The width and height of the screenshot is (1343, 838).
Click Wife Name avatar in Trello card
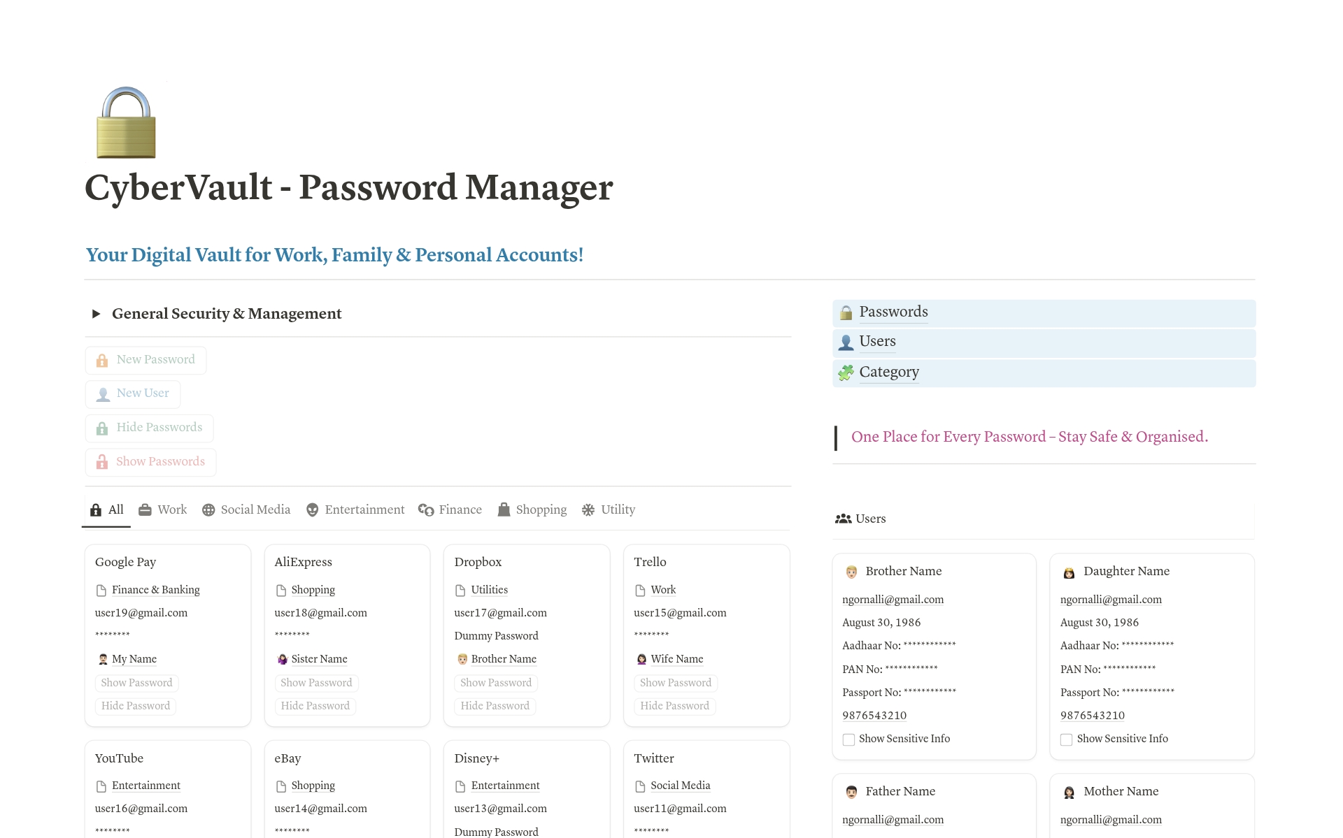(641, 659)
